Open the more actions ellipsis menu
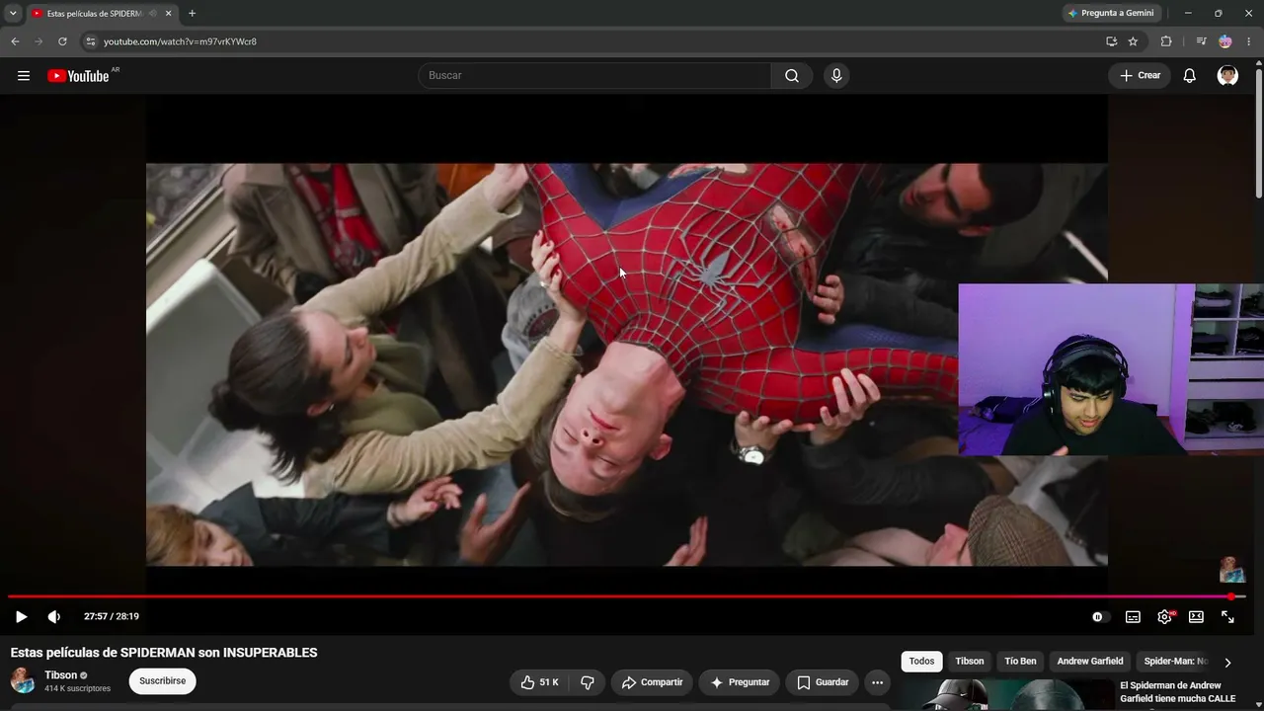 877,682
